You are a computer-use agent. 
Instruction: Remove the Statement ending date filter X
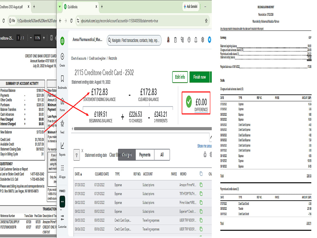tap(82, 151)
